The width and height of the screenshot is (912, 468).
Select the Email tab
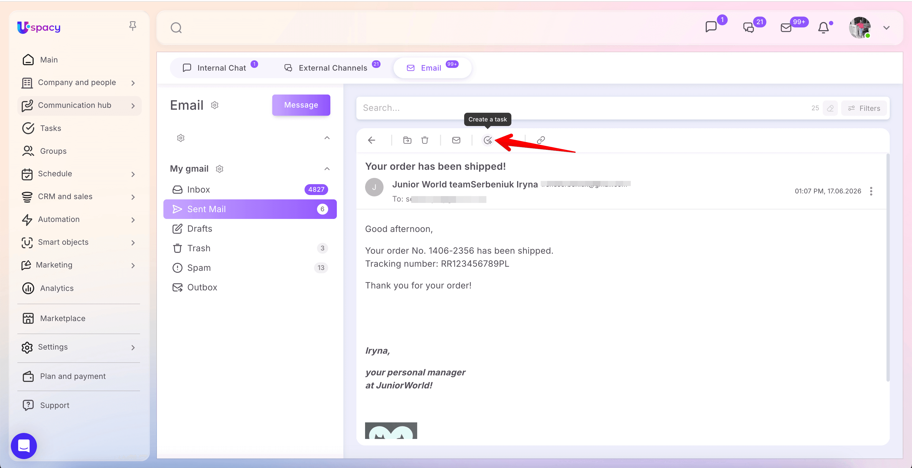point(432,68)
